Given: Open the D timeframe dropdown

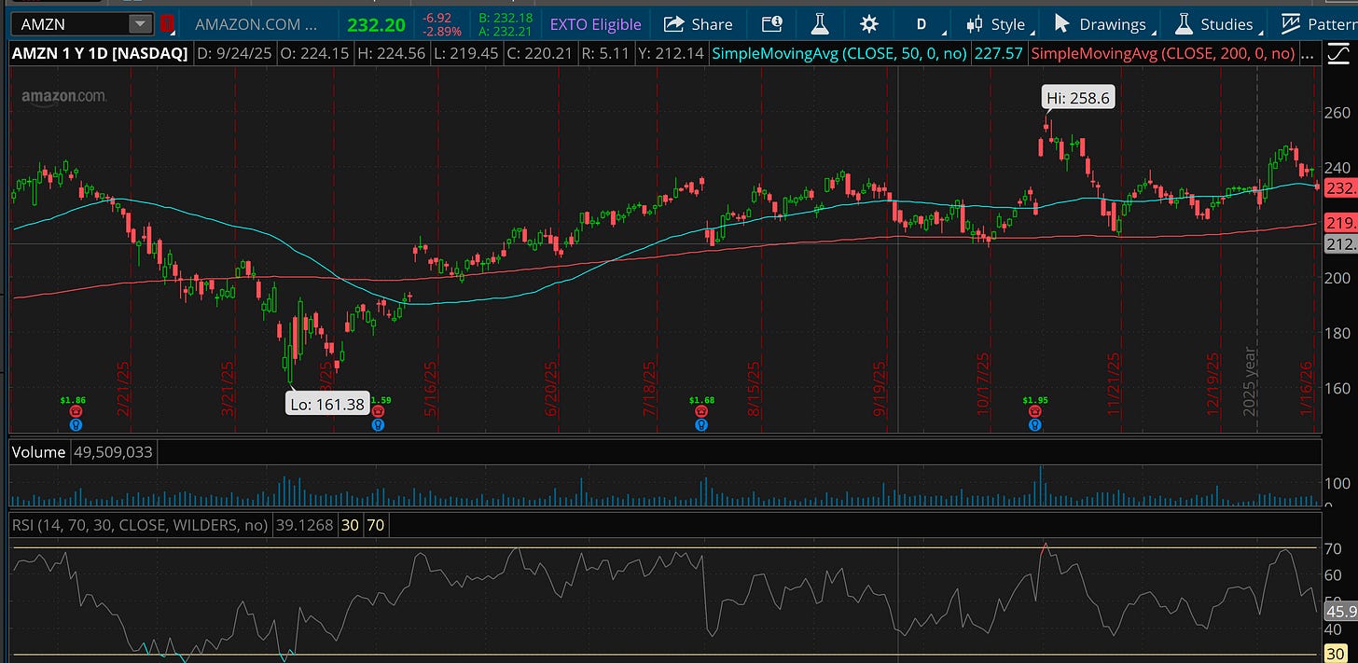Looking at the screenshot, I should [921, 24].
